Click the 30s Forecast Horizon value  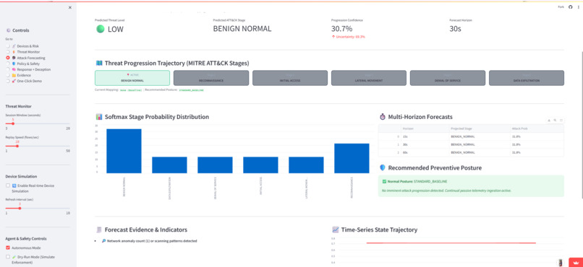coord(455,29)
